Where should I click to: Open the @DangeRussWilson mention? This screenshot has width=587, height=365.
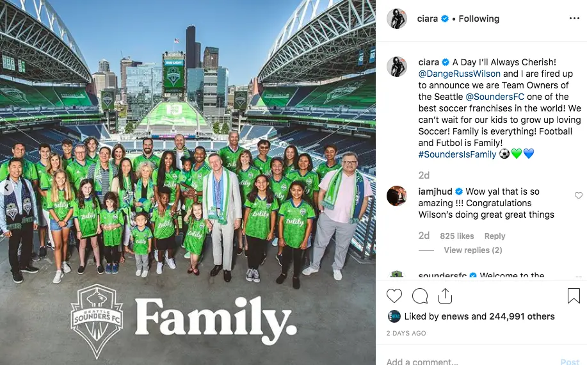tap(460, 74)
